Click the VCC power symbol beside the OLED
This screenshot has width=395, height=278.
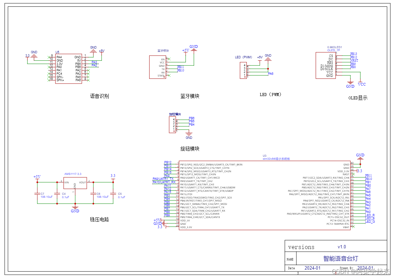click(362, 83)
